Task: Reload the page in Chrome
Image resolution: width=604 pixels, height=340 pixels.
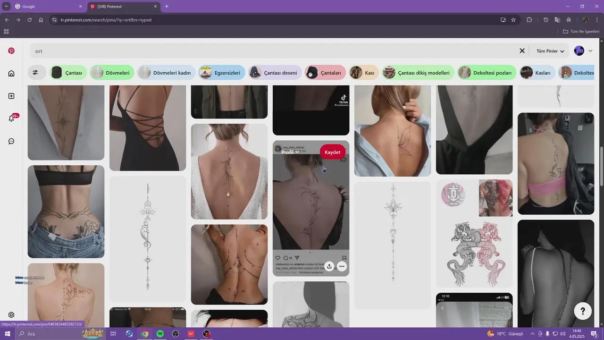Action: coord(29,20)
